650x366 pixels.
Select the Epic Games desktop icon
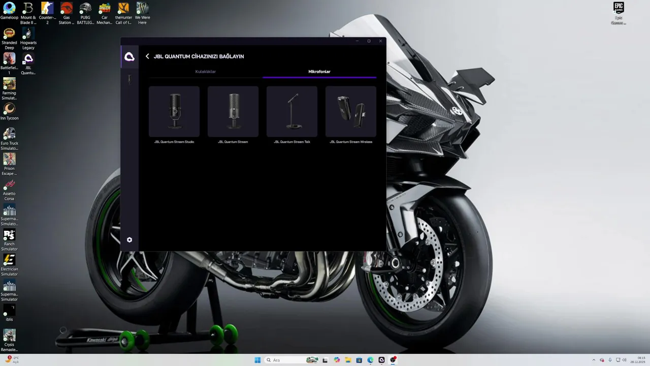coord(618,13)
